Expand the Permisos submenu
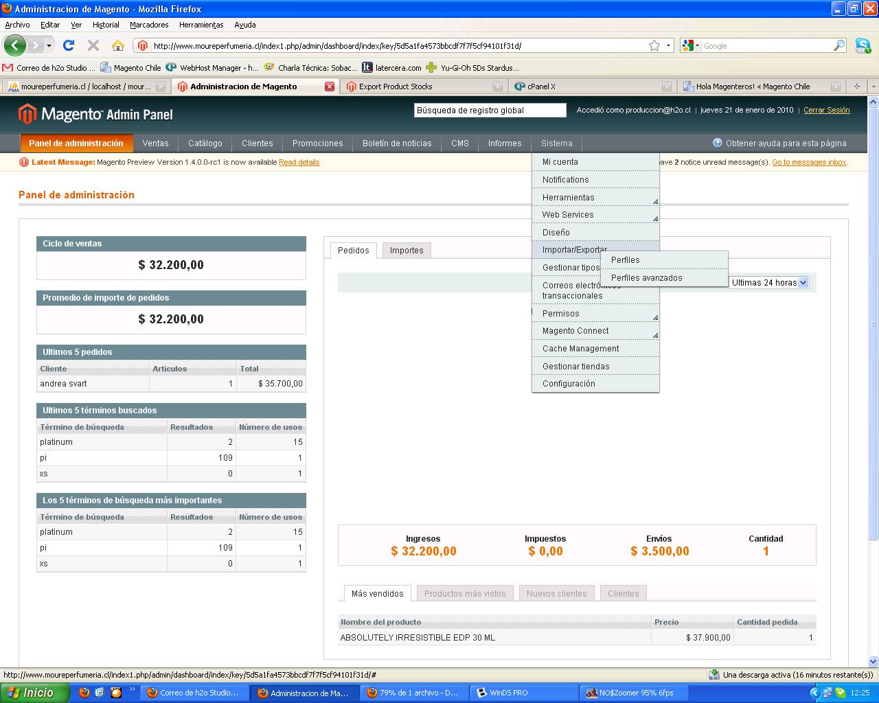879x703 pixels. tap(595, 313)
